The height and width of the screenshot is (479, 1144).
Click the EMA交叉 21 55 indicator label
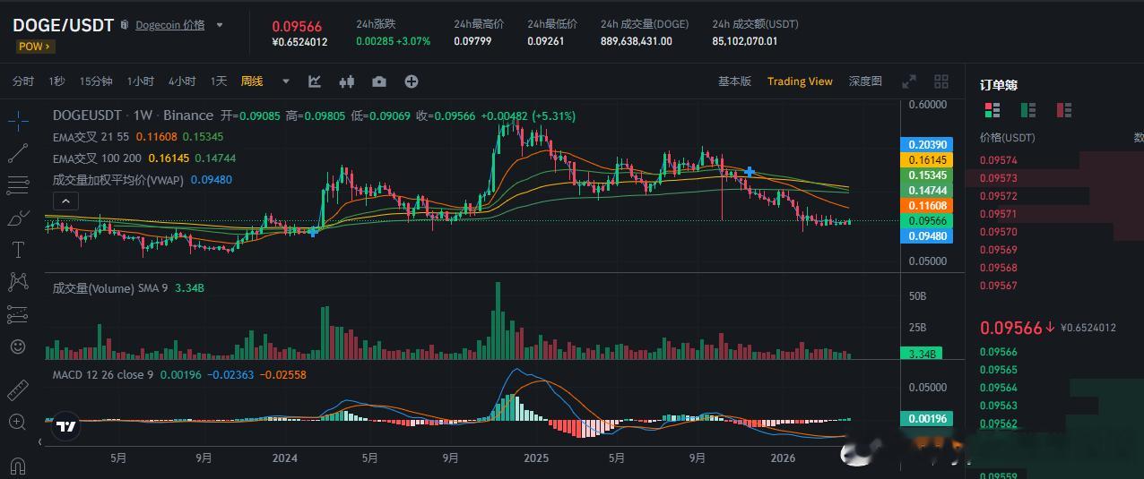pyautogui.click(x=91, y=137)
